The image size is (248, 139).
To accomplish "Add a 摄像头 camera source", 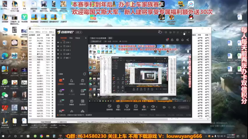I will (118, 107).
